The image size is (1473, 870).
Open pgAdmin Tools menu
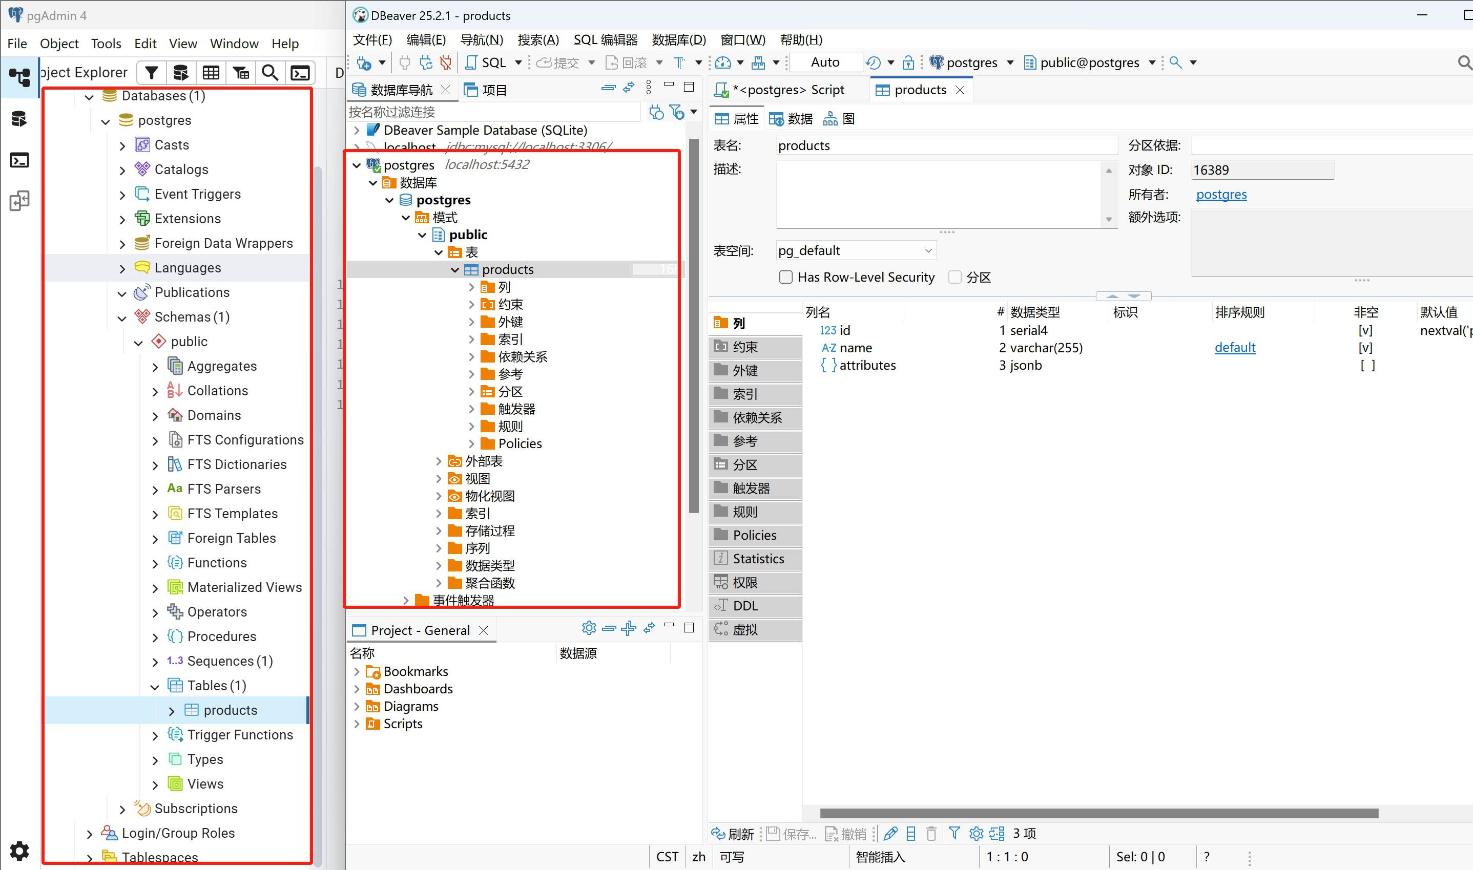click(x=106, y=44)
